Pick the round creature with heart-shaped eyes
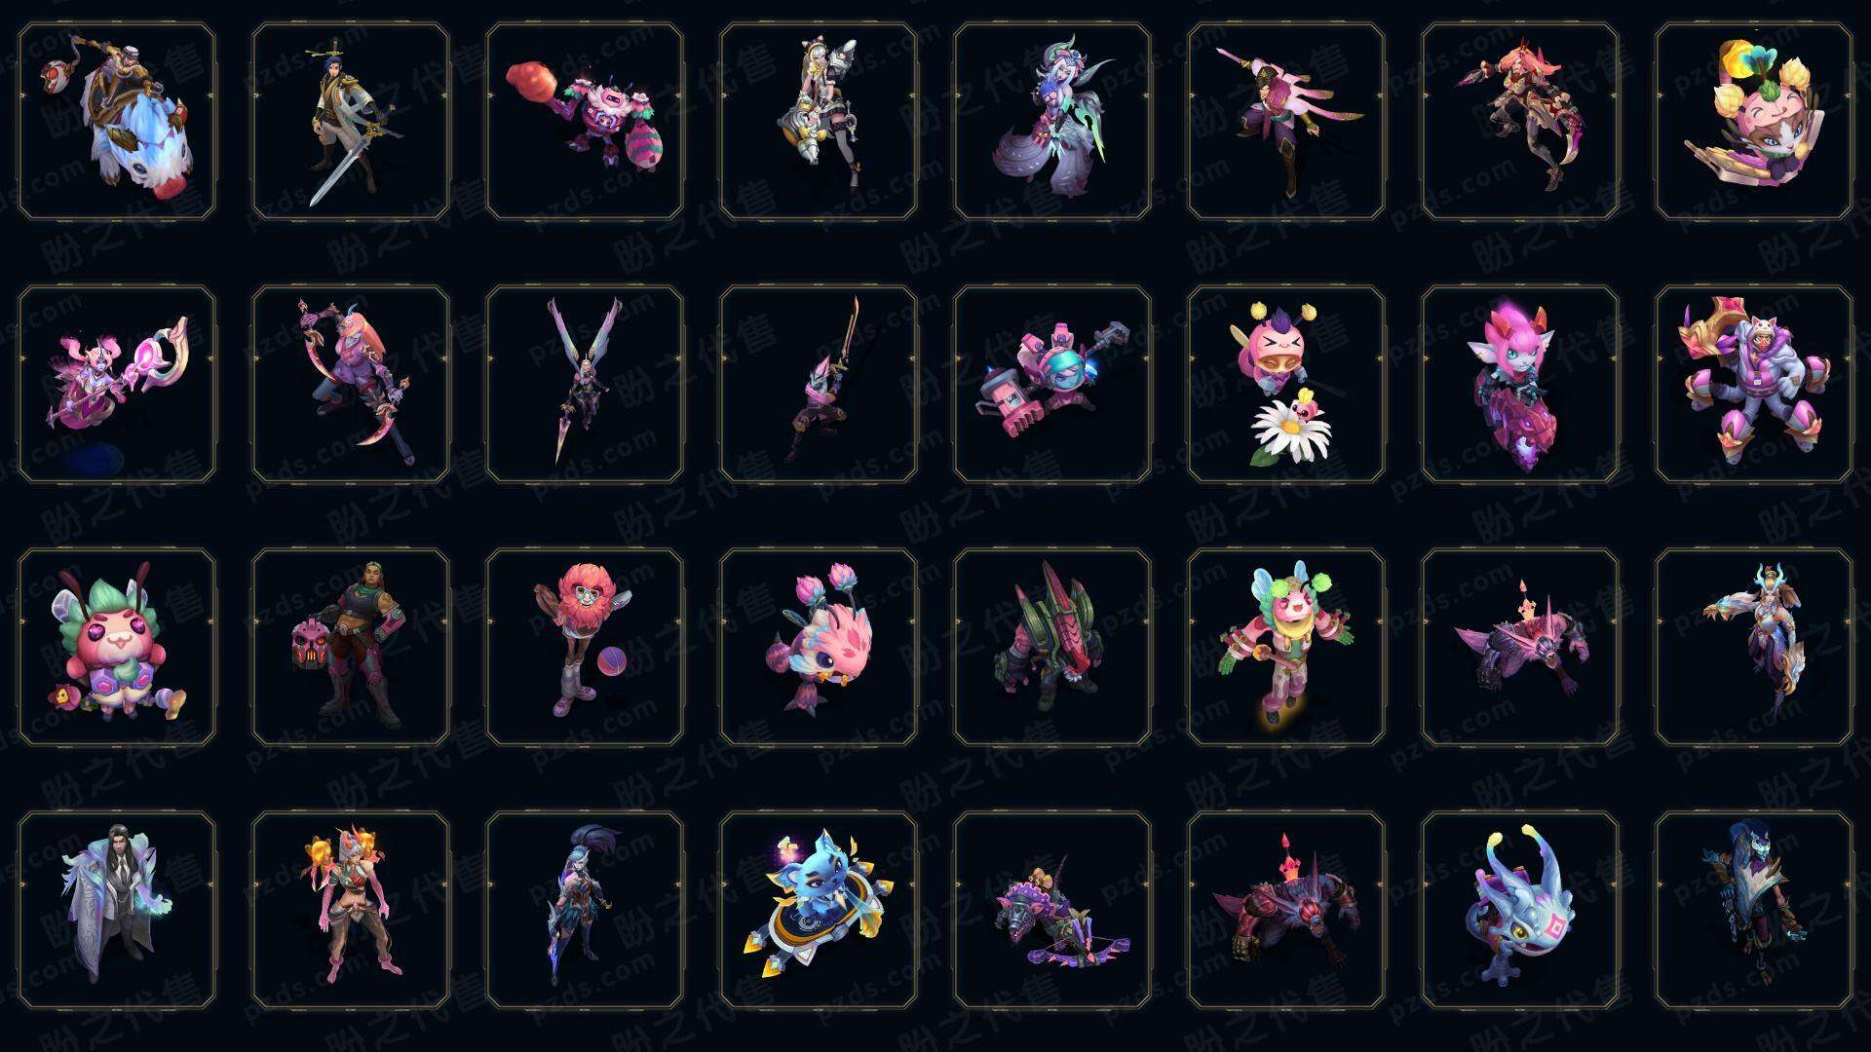The image size is (1871, 1052). click(117, 647)
